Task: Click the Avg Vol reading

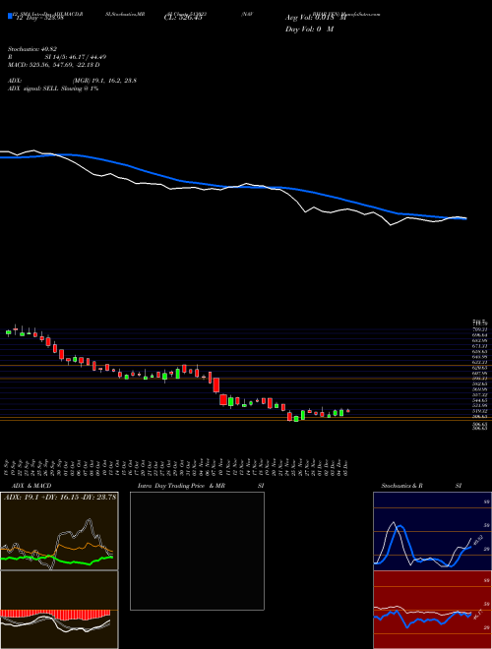Action: (x=316, y=18)
